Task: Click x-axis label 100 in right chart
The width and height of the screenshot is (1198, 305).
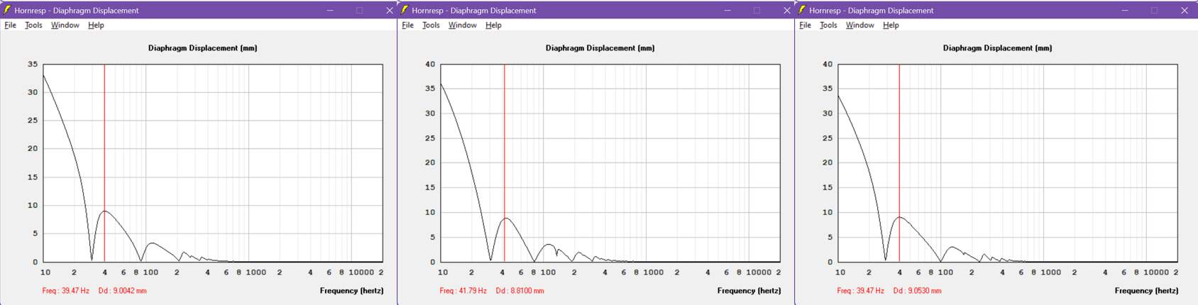Action: [x=945, y=272]
